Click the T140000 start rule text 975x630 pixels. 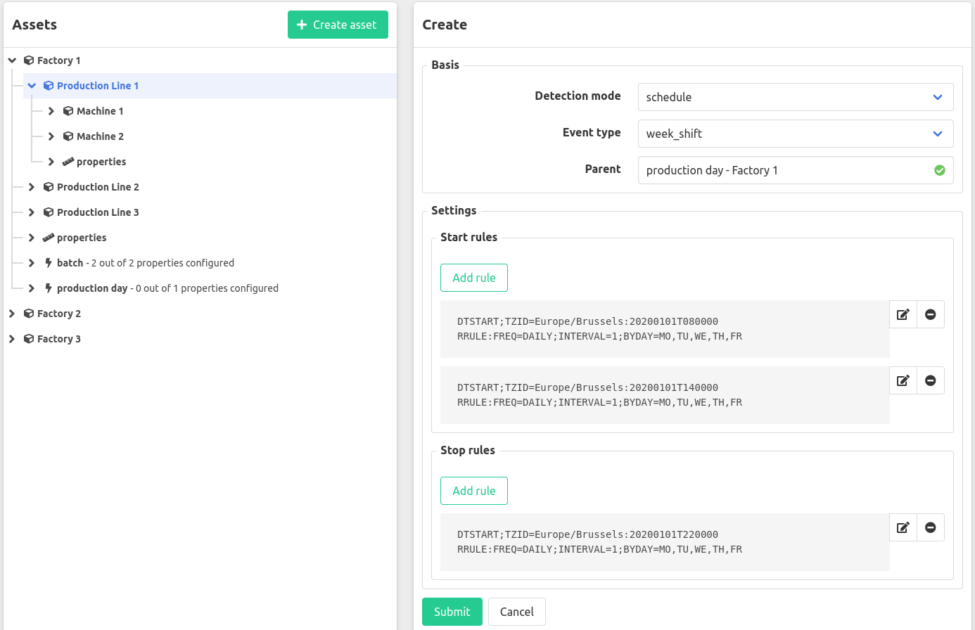tap(599, 395)
